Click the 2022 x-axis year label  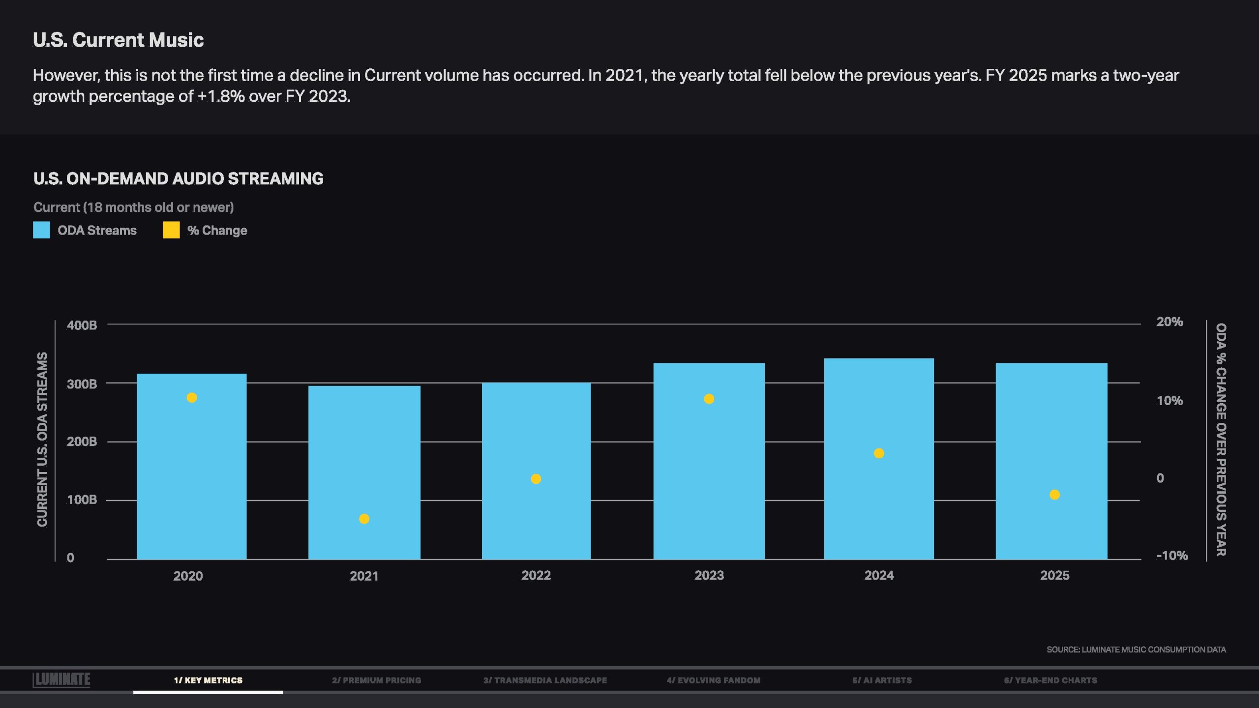point(536,575)
